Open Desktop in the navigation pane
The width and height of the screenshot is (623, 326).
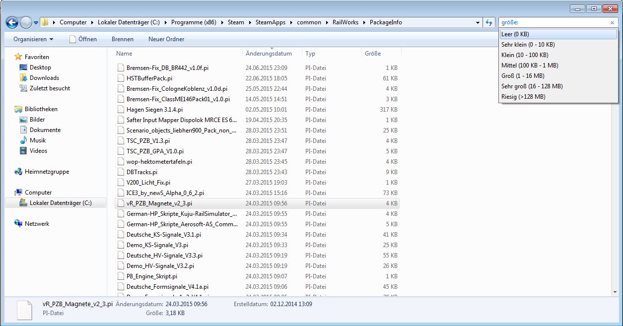40,67
